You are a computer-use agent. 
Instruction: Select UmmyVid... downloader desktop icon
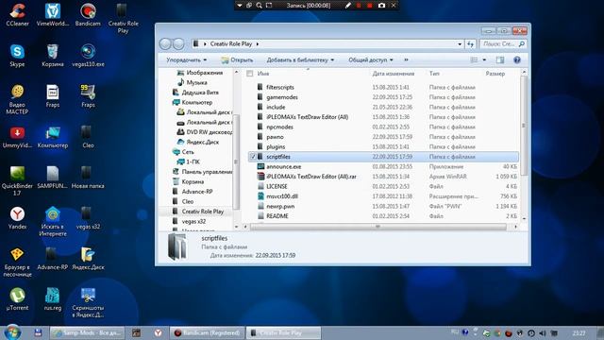(17, 137)
